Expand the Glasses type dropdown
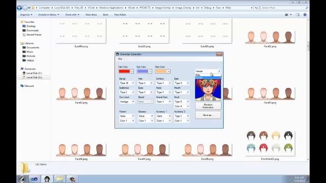This screenshot has width=326, height=183. [152, 116]
